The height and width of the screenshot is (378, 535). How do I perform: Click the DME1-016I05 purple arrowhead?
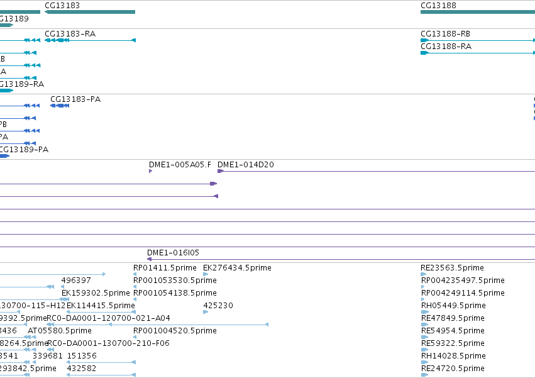pyautogui.click(x=149, y=259)
